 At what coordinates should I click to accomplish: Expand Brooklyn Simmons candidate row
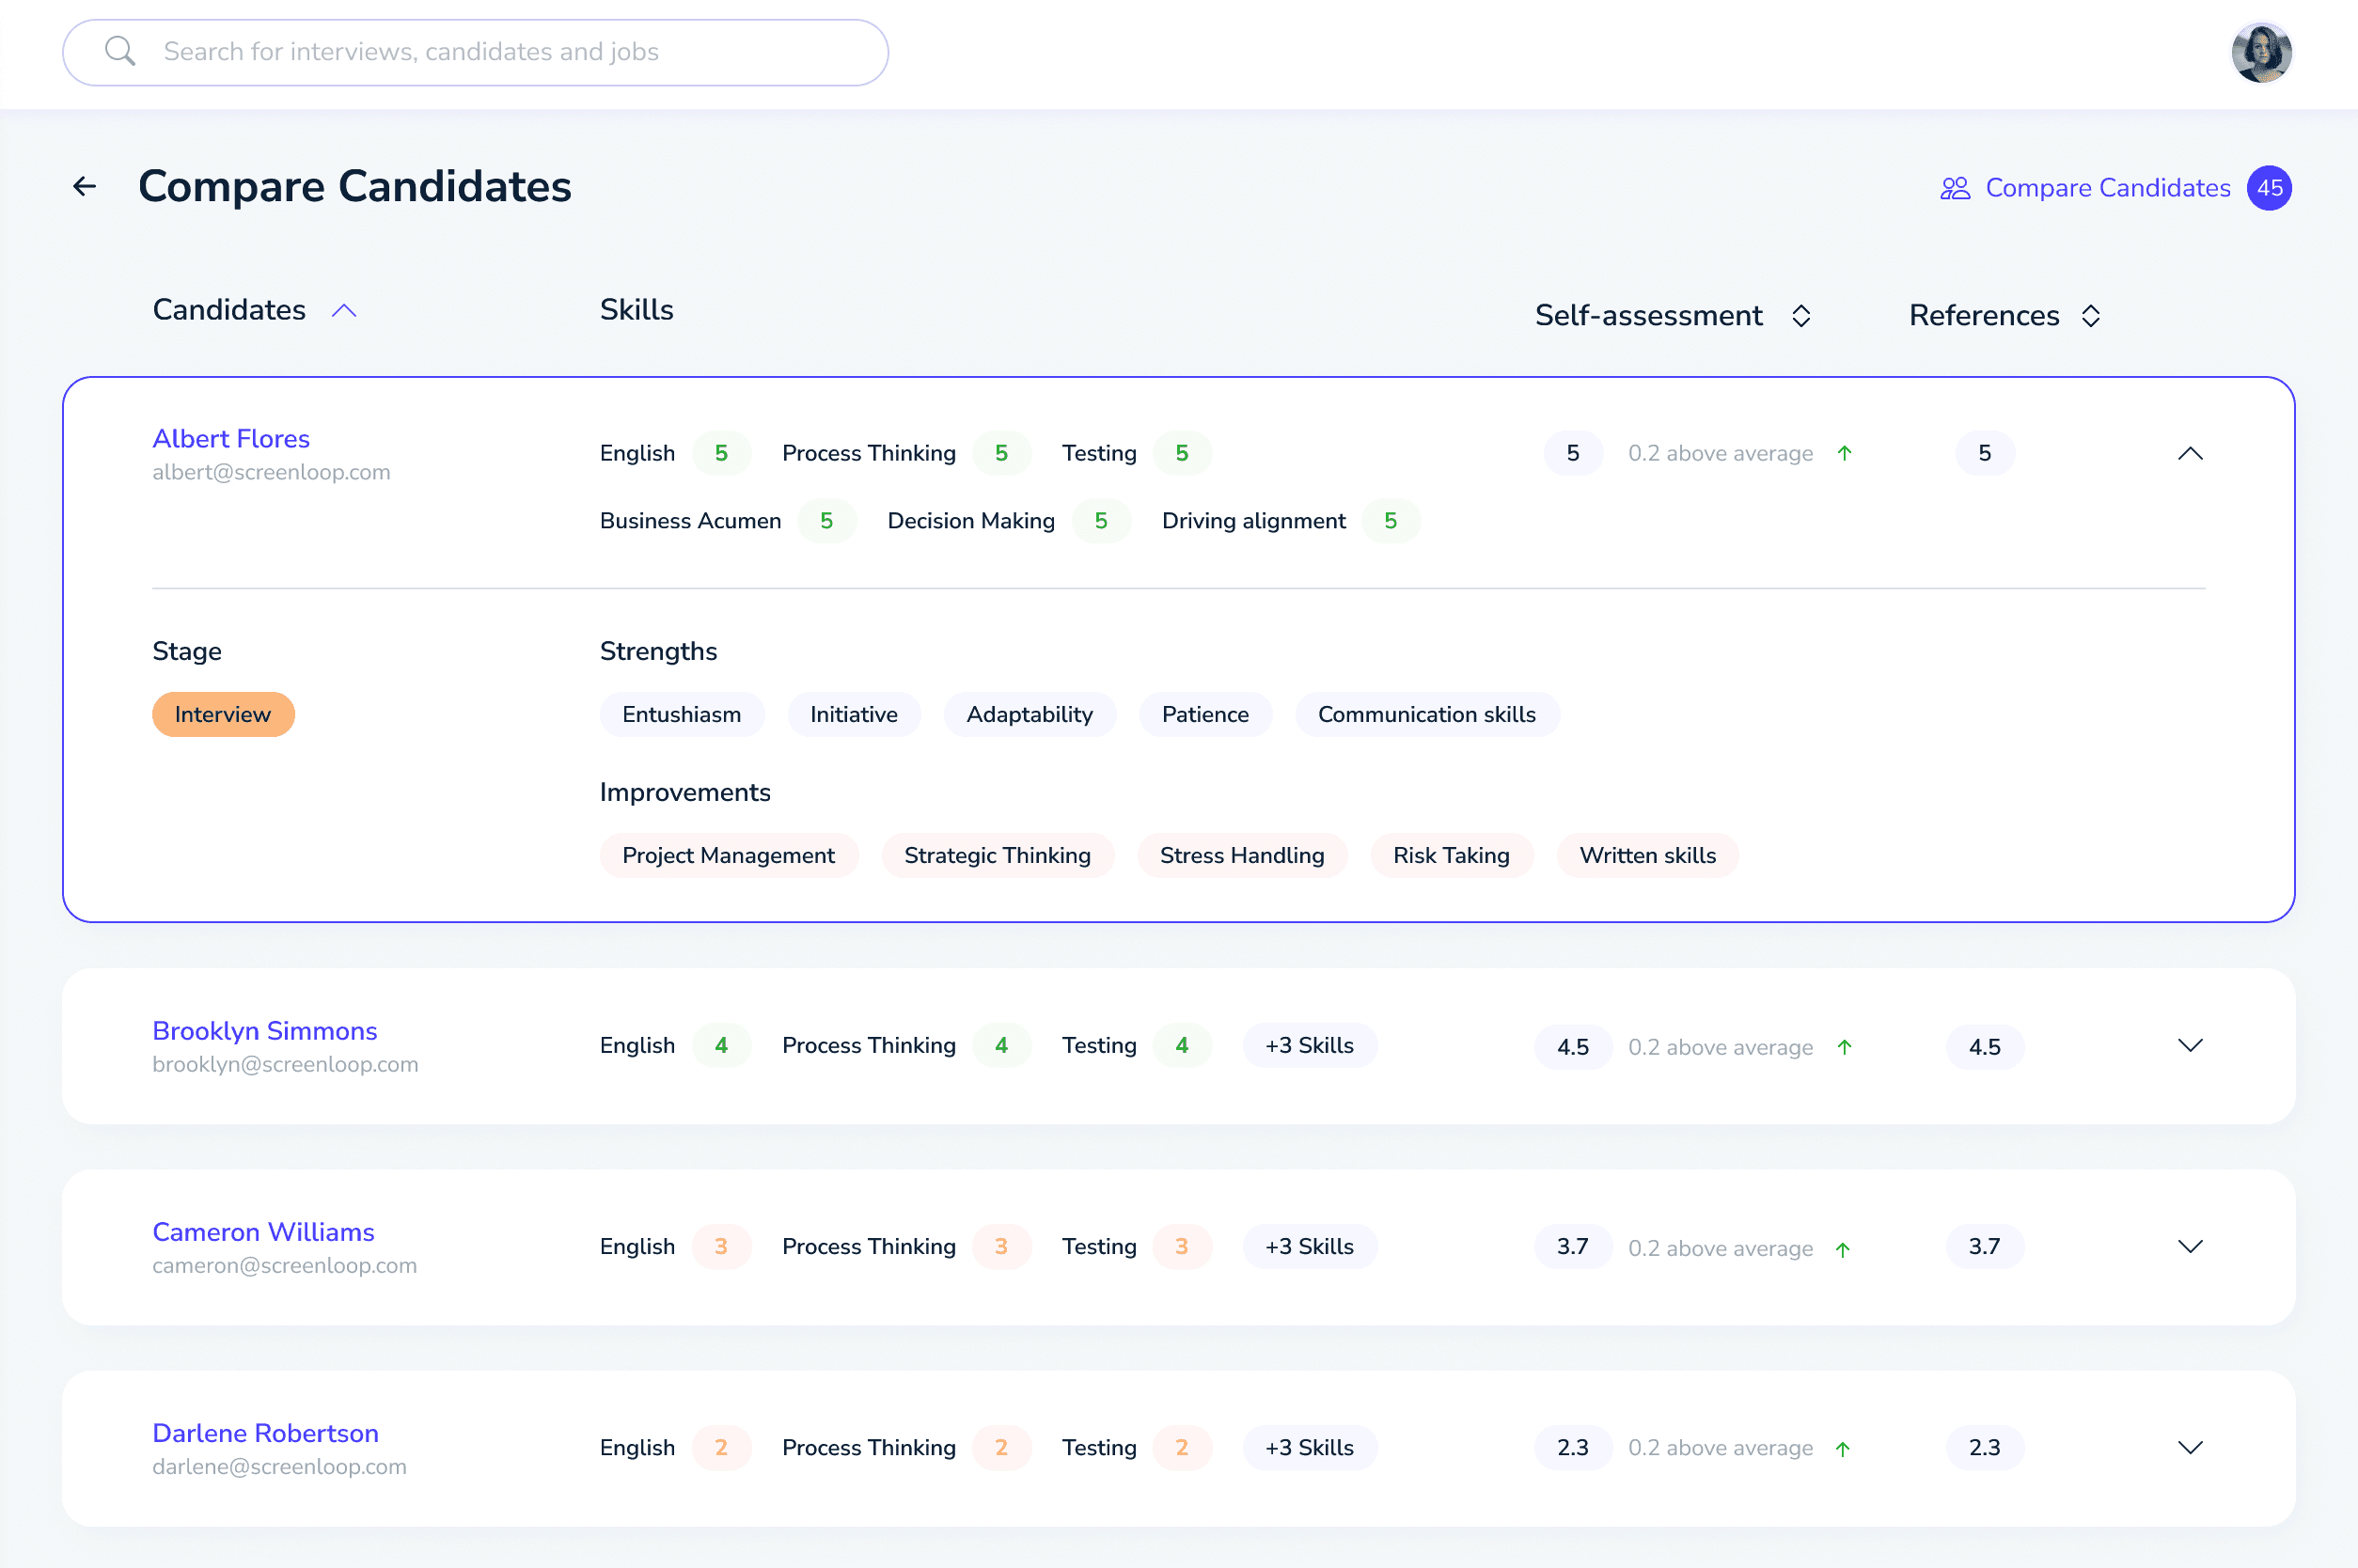click(x=2189, y=1046)
